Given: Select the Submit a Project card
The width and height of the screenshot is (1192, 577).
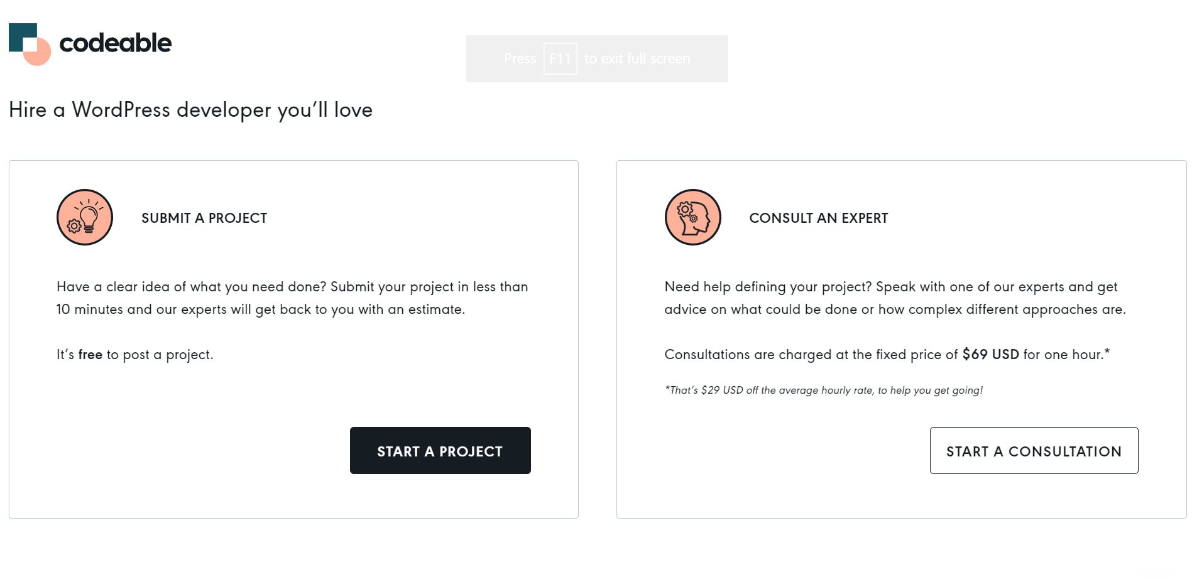Looking at the screenshot, I should point(293,339).
